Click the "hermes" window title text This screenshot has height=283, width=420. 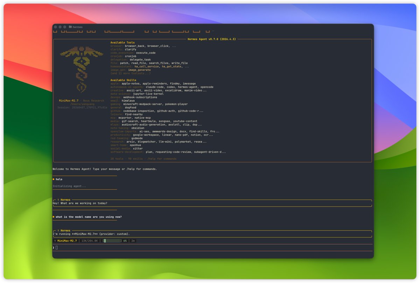click(x=78, y=27)
